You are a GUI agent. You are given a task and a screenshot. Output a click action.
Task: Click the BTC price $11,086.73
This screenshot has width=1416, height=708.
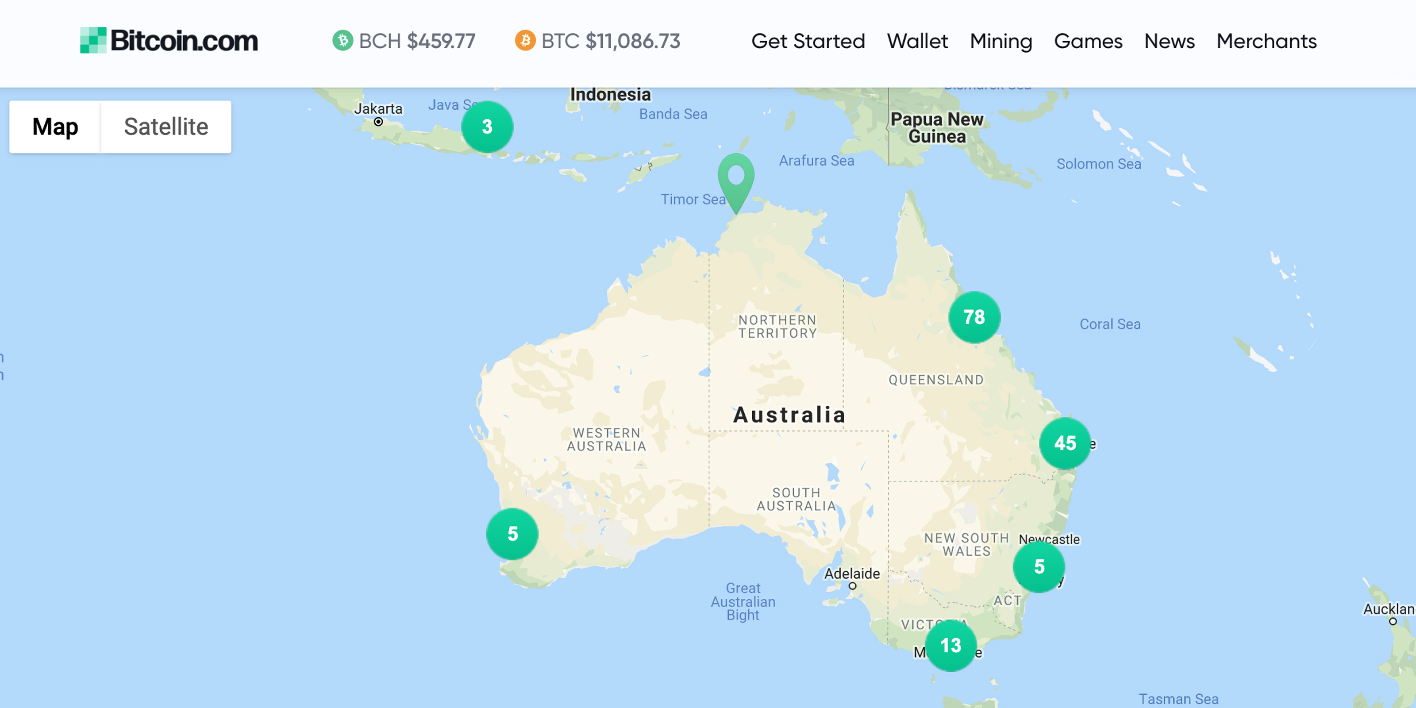click(633, 41)
